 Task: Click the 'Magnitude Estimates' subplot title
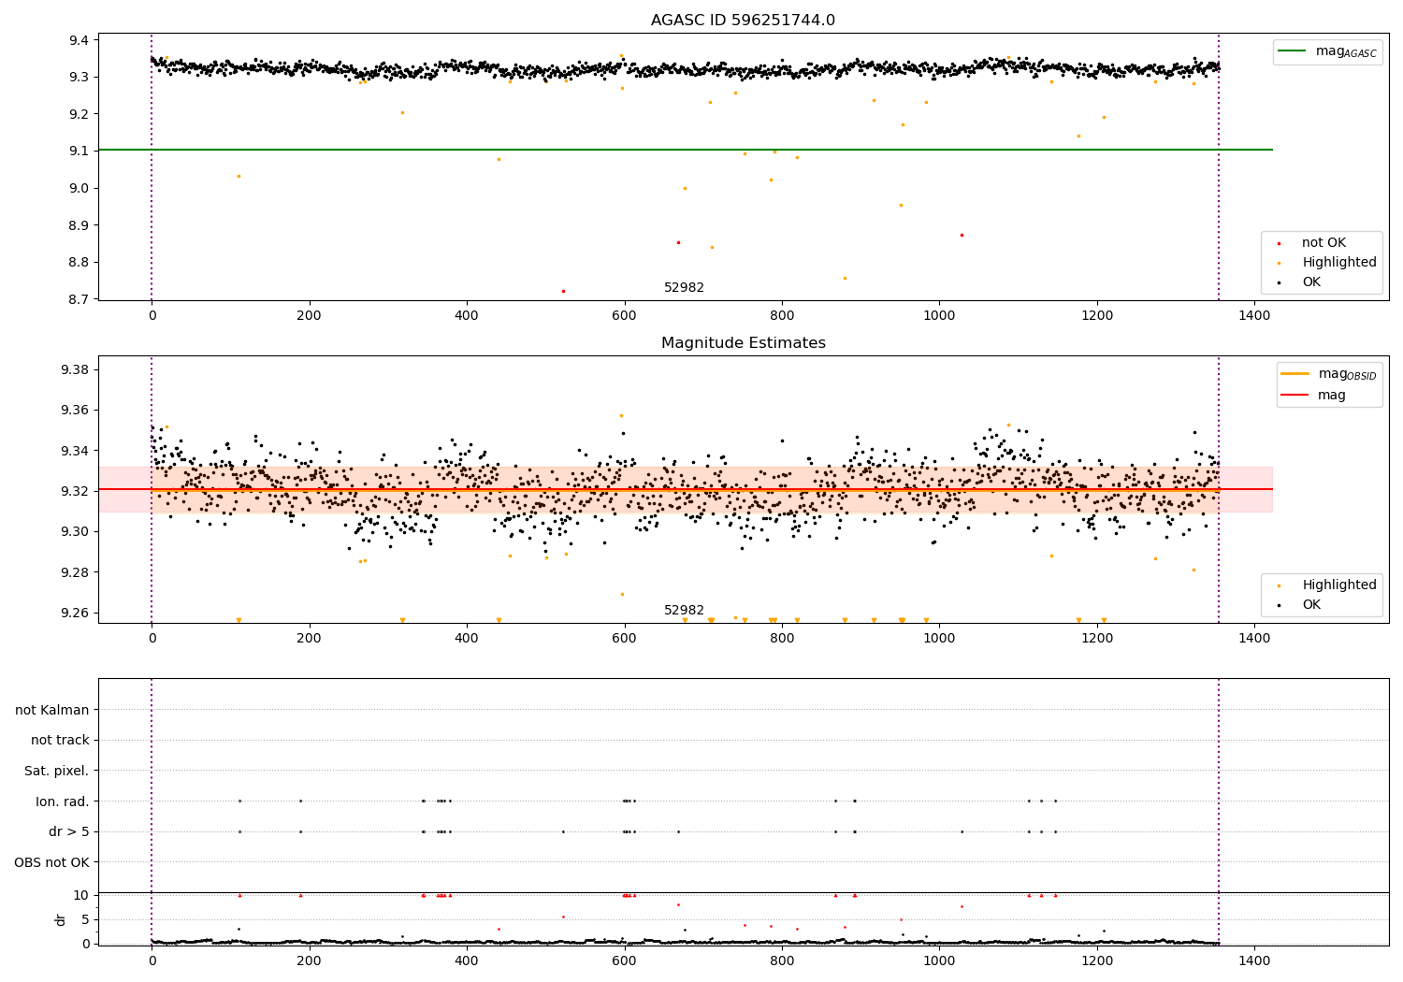[x=743, y=343]
